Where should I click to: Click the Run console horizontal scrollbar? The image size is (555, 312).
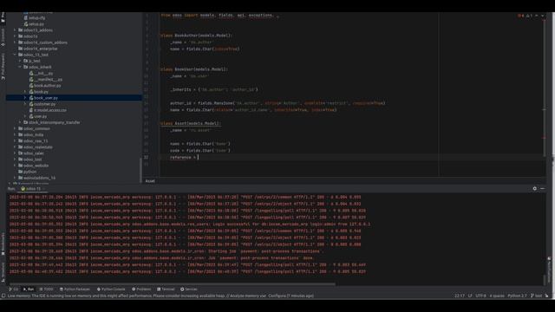coord(173,283)
